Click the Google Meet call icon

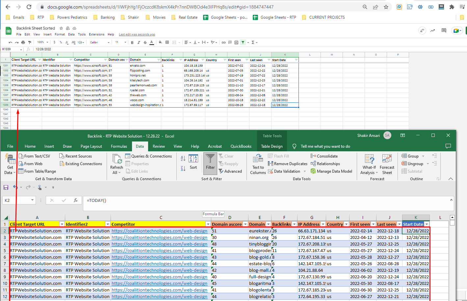click(457, 31)
